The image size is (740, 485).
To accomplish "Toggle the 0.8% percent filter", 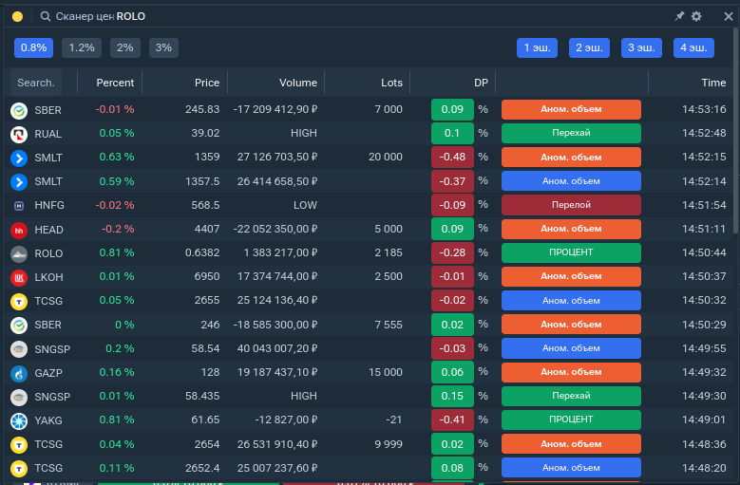I will tap(33, 47).
